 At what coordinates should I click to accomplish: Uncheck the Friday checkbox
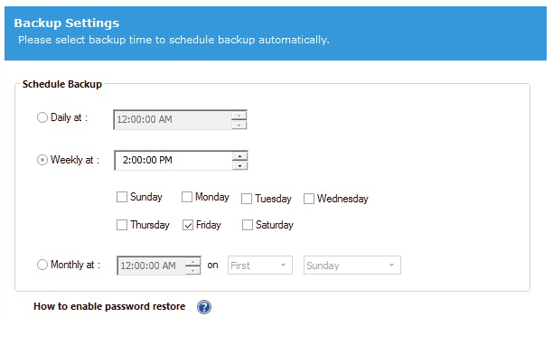(x=188, y=225)
